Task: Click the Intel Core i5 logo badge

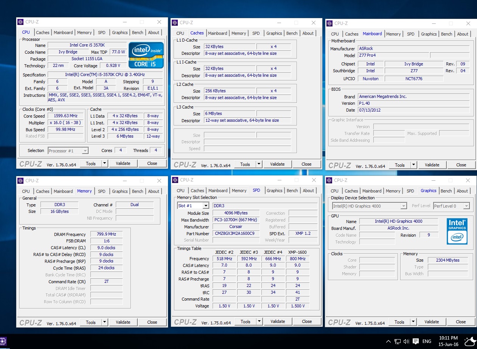Action: tap(146, 55)
